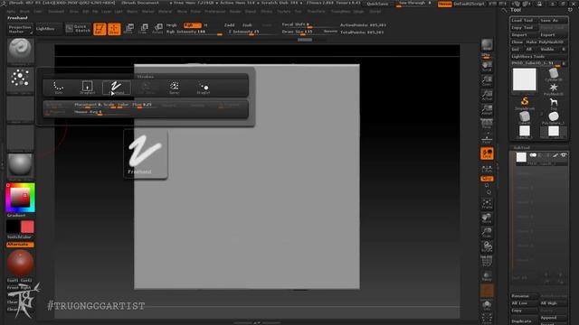Click Export in the Tool panel
The height and width of the screenshot is (325, 579).
[553, 35]
